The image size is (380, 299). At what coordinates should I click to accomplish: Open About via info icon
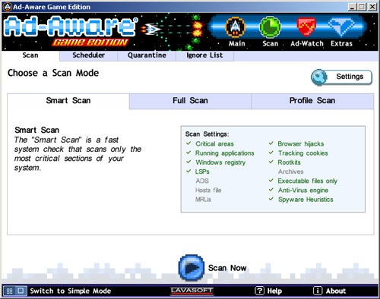pyautogui.click(x=318, y=291)
